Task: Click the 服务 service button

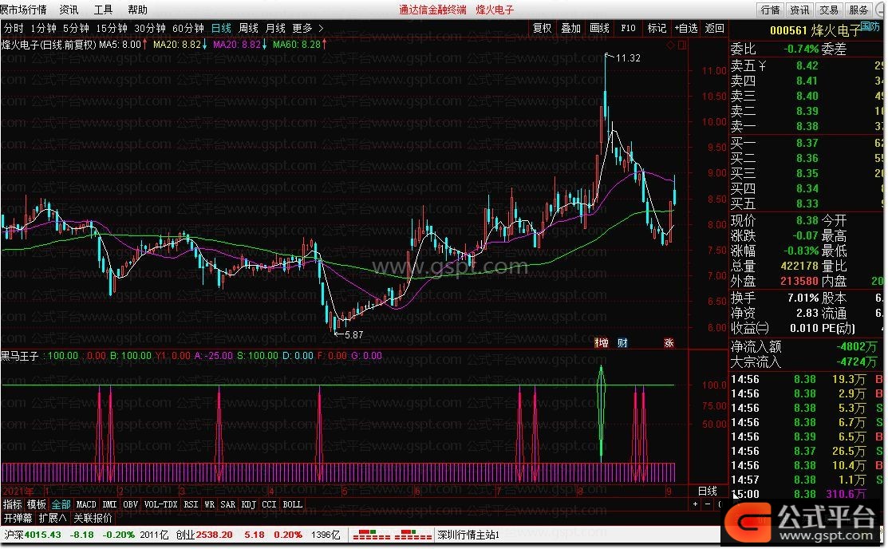Action: coord(858,10)
